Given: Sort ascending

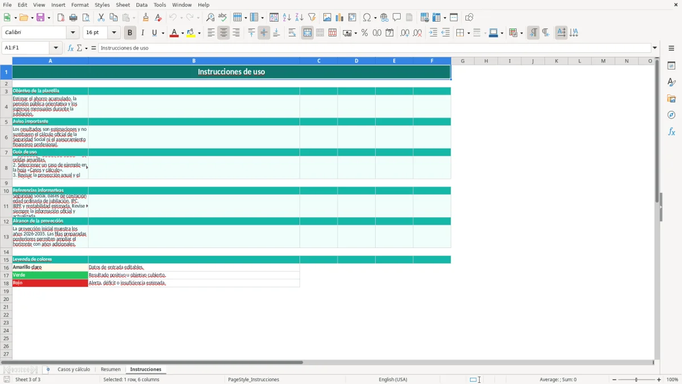Looking at the screenshot, I should (x=287, y=18).
